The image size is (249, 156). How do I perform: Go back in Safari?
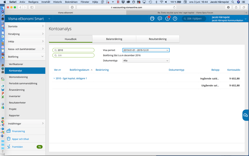pos(20,7)
